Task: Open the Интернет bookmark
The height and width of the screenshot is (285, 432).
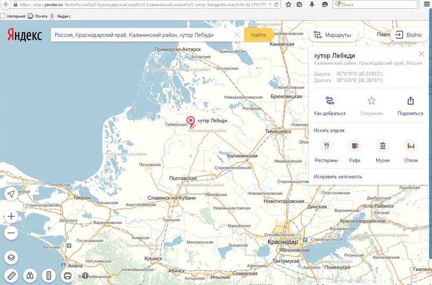Action: point(13,16)
